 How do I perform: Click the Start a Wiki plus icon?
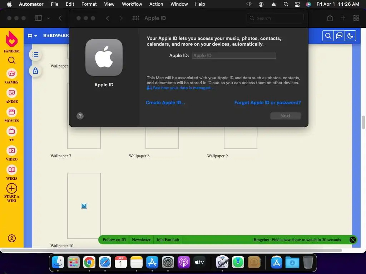[12, 188]
